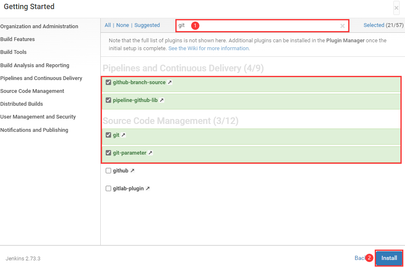
Task: Uncheck the github-branch-source plugin checkbox
Action: tap(109, 83)
